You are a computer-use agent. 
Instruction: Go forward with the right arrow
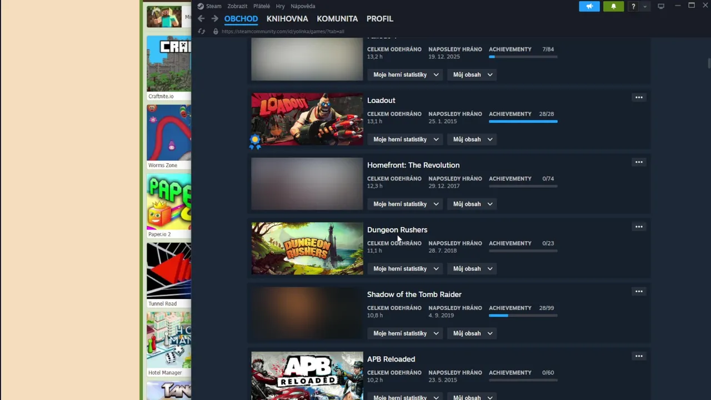[x=214, y=18]
